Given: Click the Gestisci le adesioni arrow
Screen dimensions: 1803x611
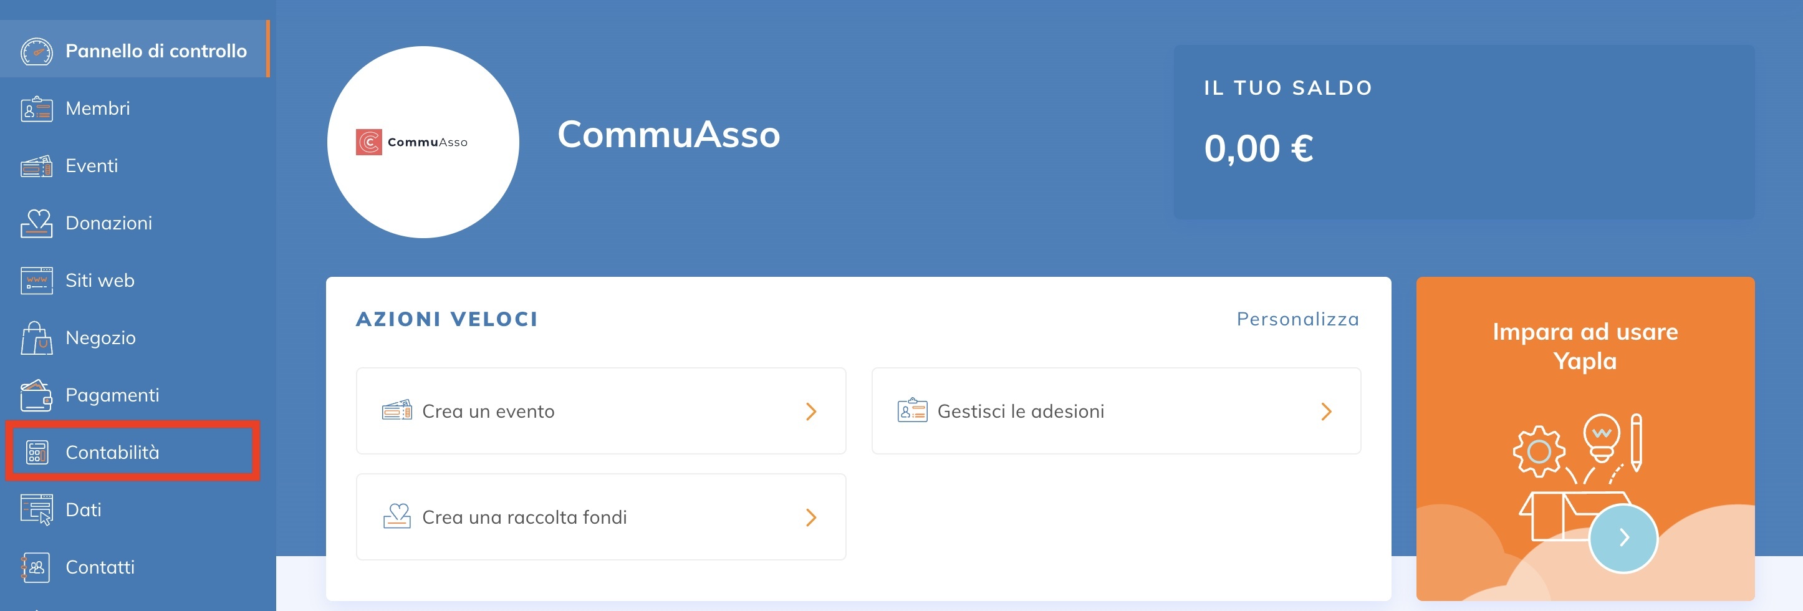Looking at the screenshot, I should 1325,411.
